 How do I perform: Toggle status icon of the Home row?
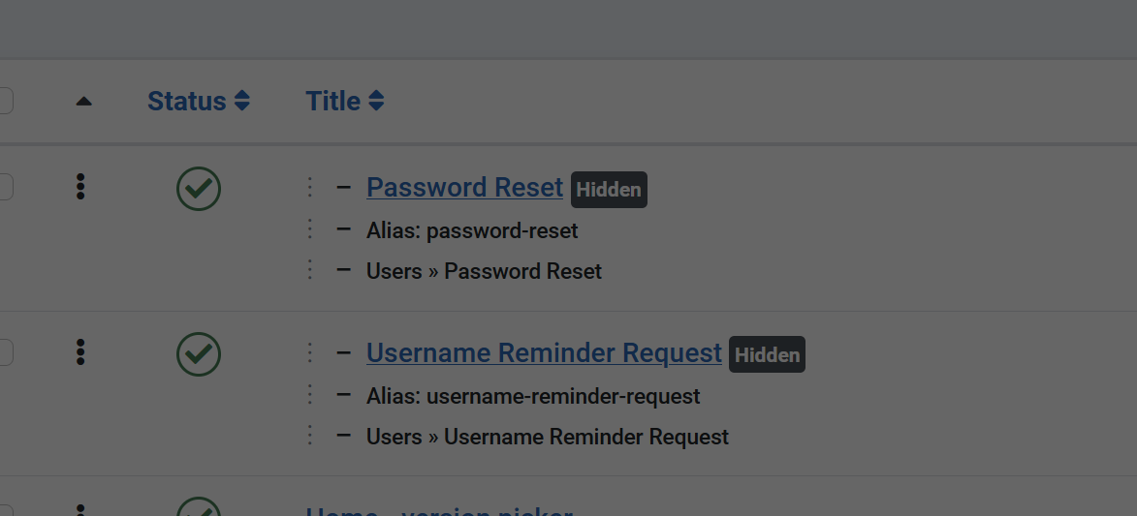pyautogui.click(x=199, y=508)
